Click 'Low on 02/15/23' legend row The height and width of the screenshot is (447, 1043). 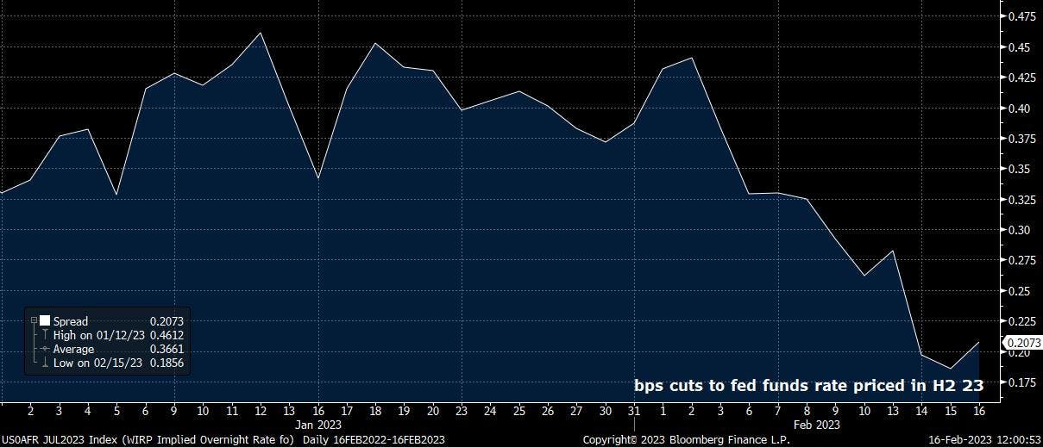[x=97, y=363]
